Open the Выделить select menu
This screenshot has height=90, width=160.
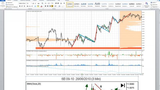click(154, 7)
